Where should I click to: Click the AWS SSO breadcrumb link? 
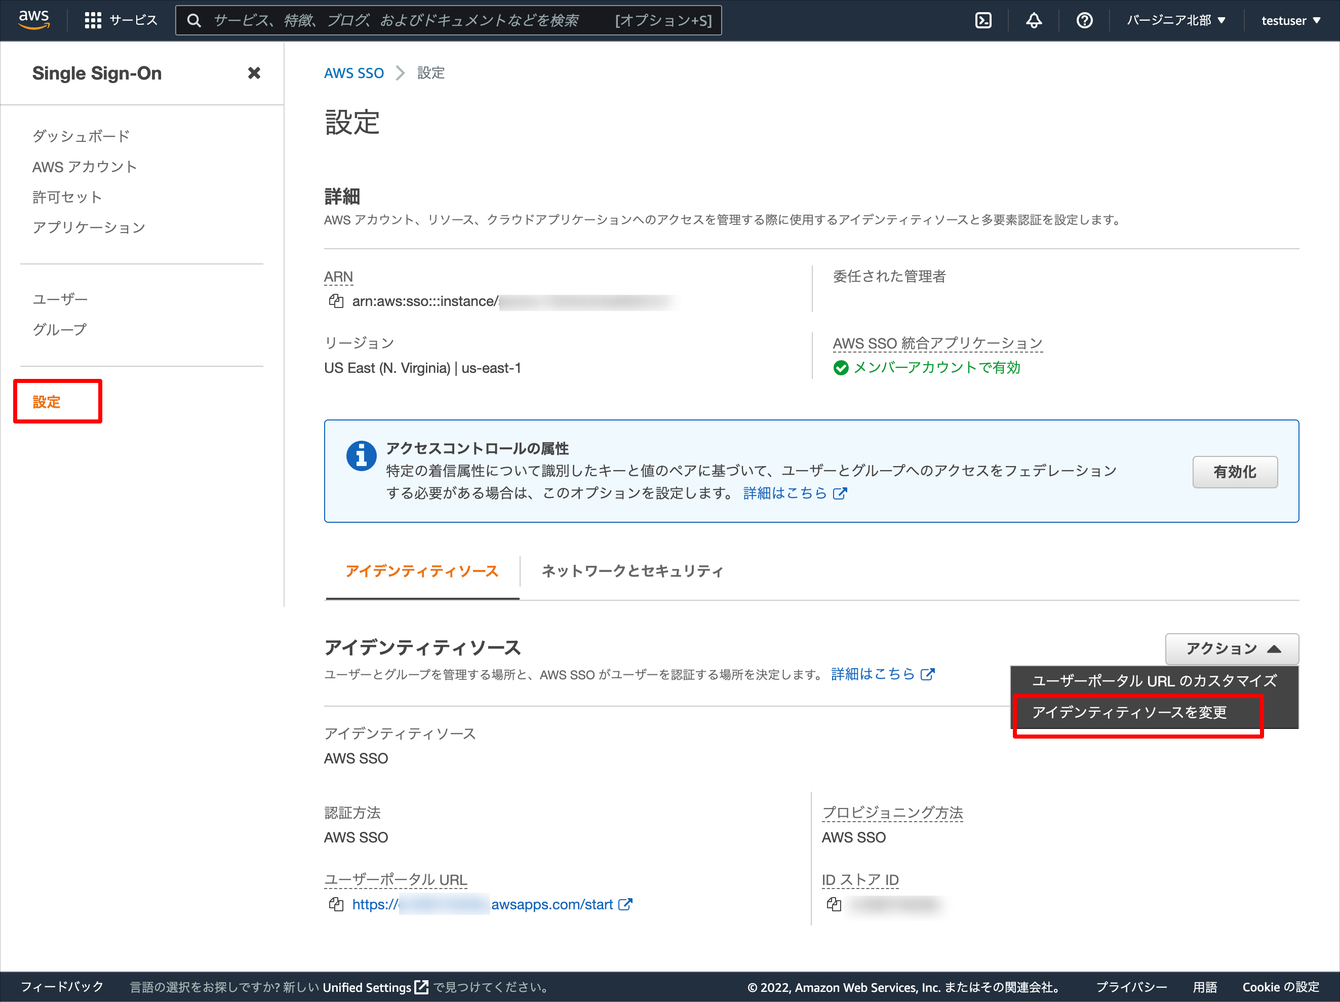click(354, 73)
